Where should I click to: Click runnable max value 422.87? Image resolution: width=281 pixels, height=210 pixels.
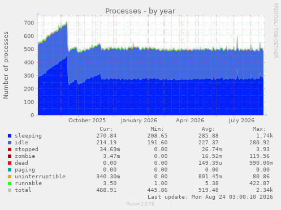pos(260,183)
